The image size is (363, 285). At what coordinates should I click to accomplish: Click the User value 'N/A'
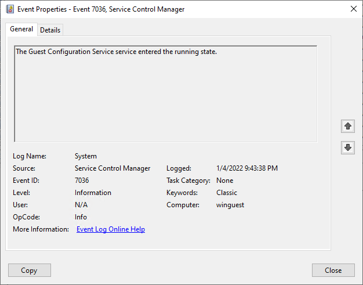click(81, 205)
